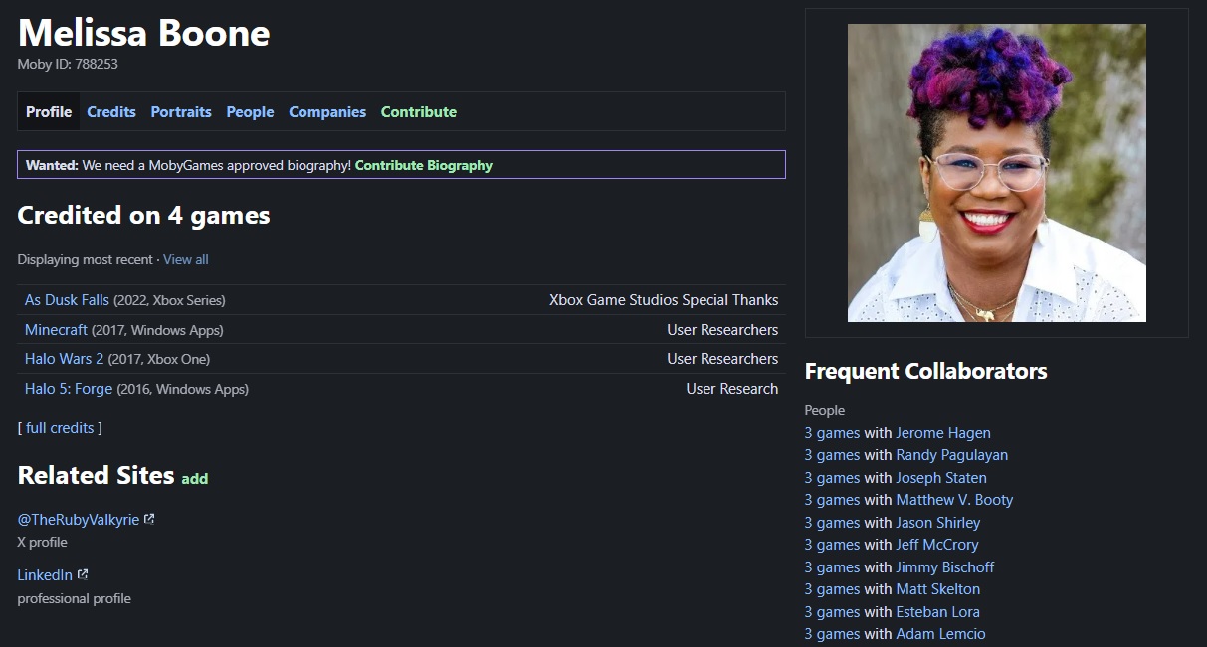Viewport: 1207px width, 647px height.
Task: Open Esteban Lora's profile
Action: coord(938,612)
